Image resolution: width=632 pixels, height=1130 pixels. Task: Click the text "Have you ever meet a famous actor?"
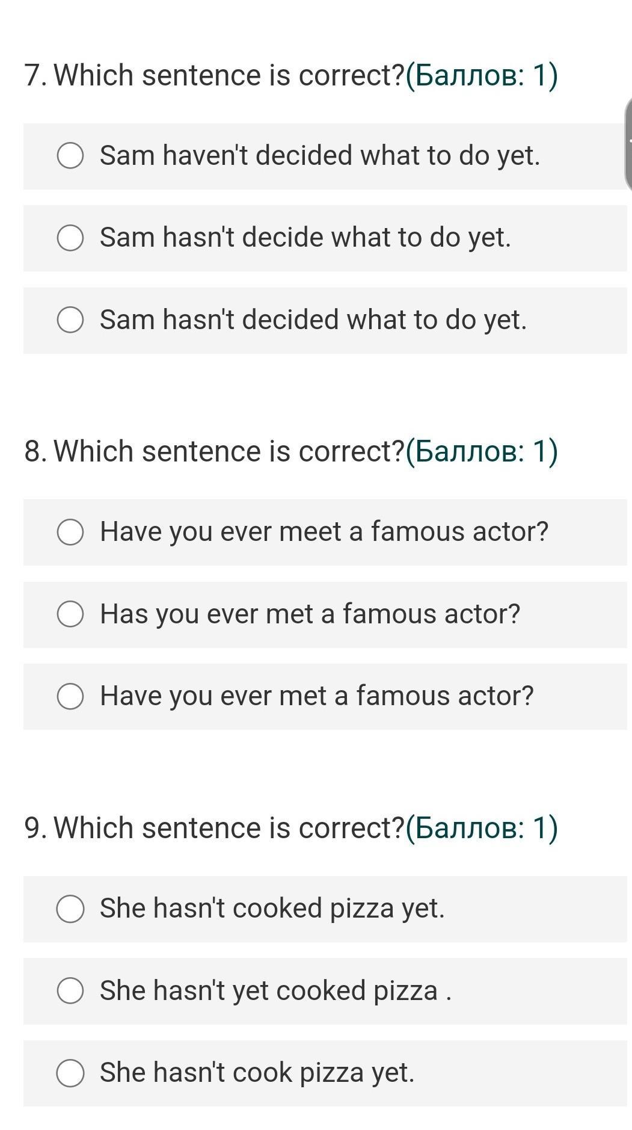click(x=324, y=532)
